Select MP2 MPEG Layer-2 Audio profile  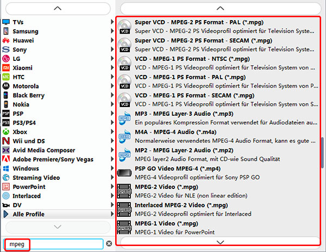[218, 155]
